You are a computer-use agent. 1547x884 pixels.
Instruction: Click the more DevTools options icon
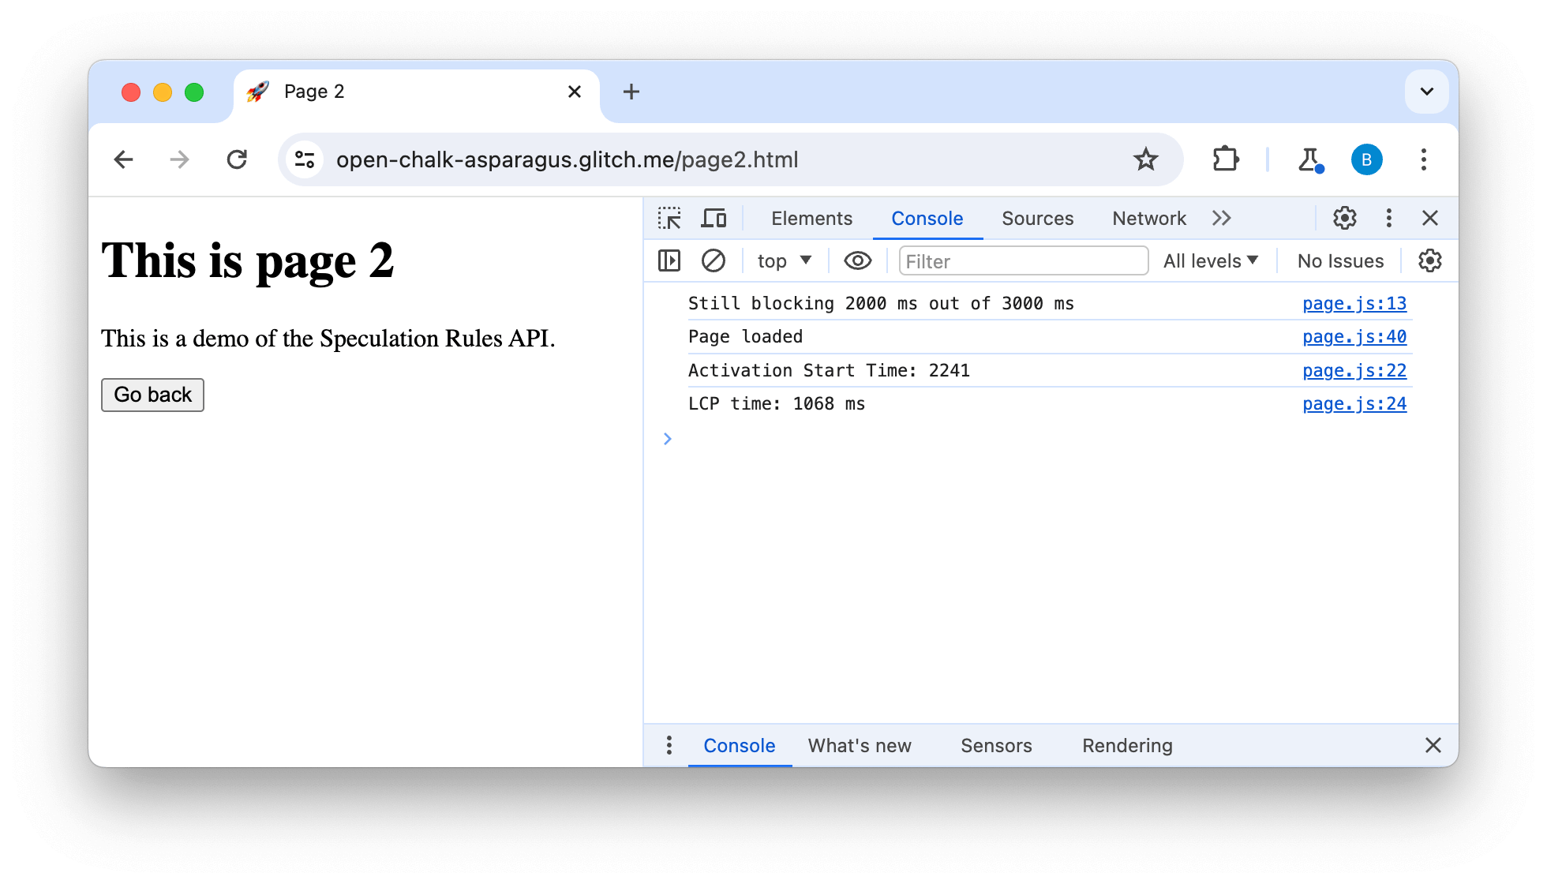[1390, 218]
